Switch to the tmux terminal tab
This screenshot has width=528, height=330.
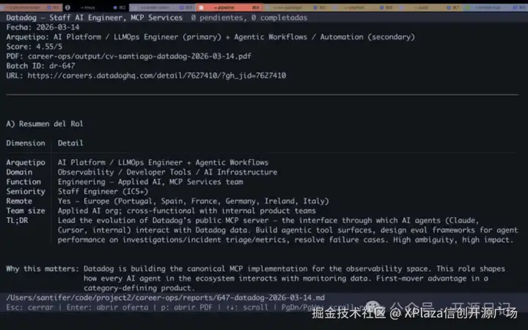pyautogui.click(x=96, y=7)
